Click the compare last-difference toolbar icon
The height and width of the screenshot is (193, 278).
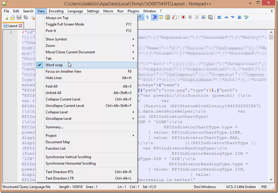(x=240, y=17)
